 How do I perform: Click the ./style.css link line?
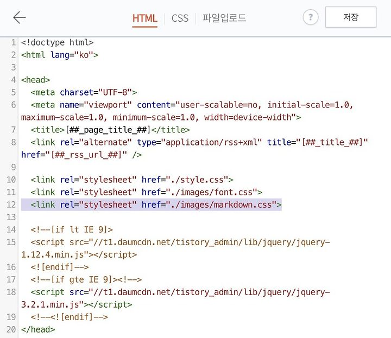click(132, 180)
